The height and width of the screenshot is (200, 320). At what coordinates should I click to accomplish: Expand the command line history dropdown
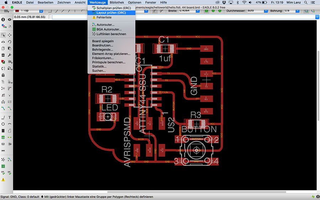pos(317,17)
